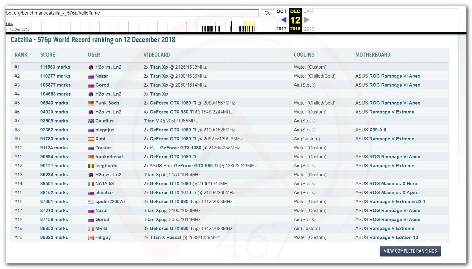The width and height of the screenshot is (472, 269).
Task: Click the avatar icon in rank #4 row
Action: 91,94
